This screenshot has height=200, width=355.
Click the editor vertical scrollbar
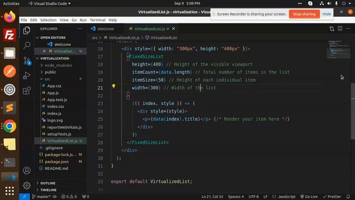click(x=353, y=111)
